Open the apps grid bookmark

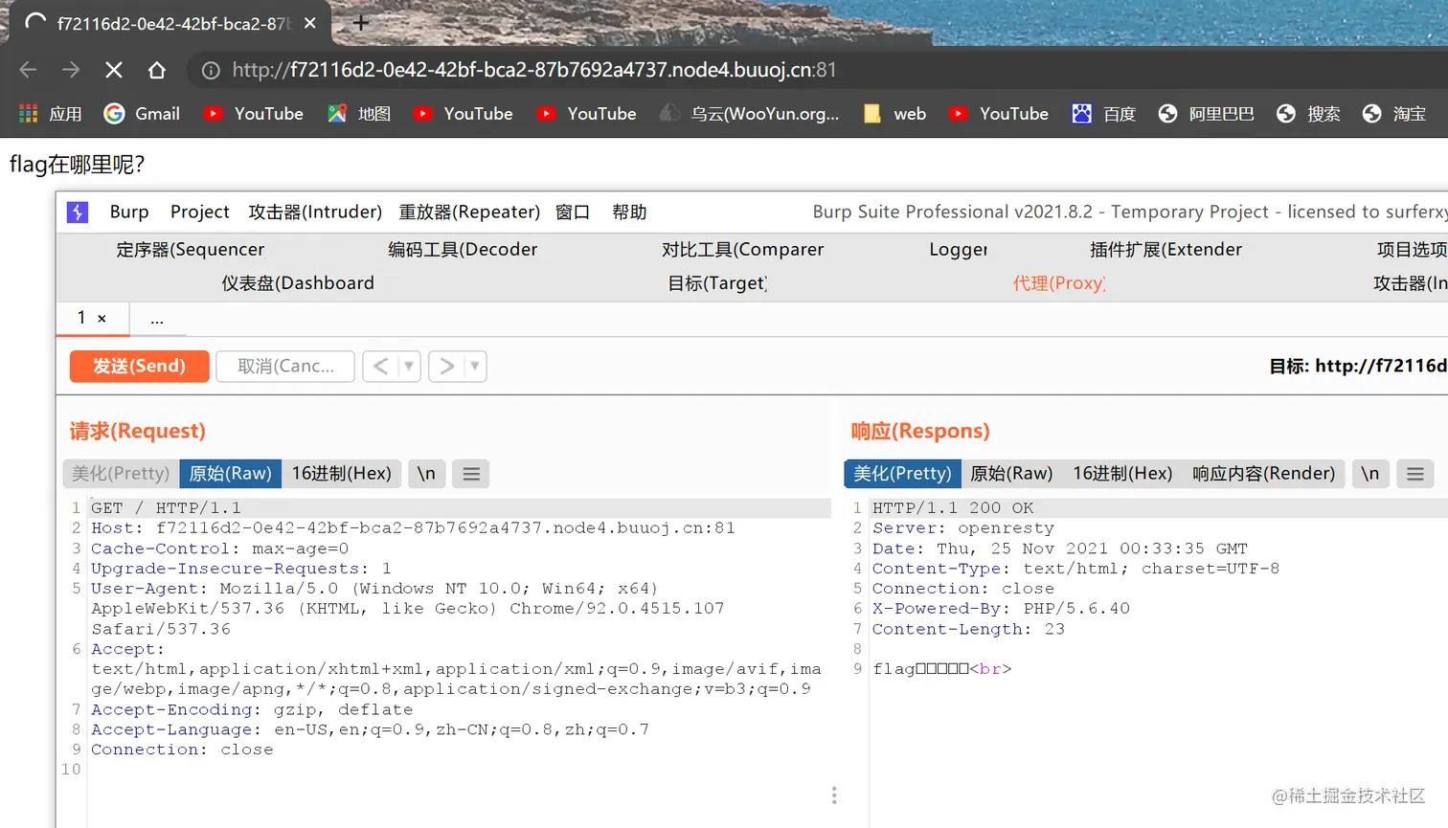click(x=51, y=114)
